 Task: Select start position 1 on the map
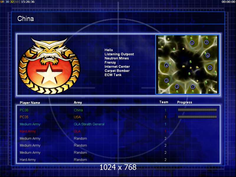[193, 87]
